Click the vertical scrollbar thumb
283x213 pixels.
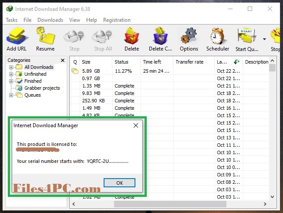(273, 68)
